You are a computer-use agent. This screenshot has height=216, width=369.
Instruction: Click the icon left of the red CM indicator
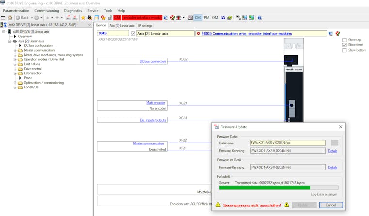click(x=110, y=18)
